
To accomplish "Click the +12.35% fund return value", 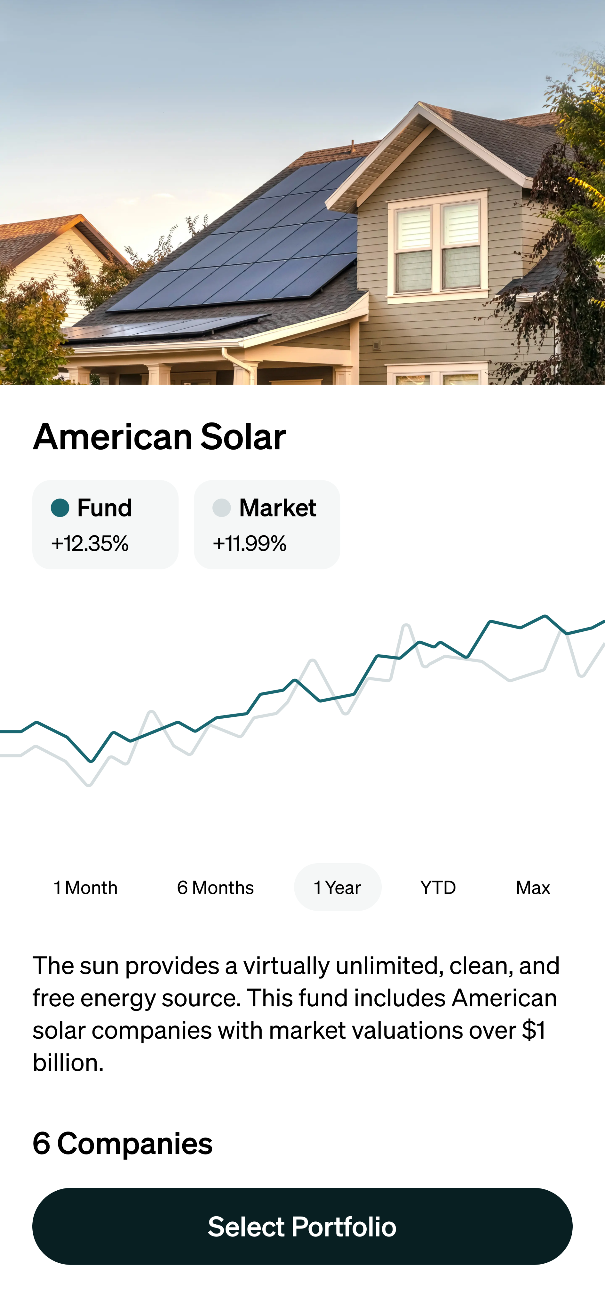I will pyautogui.click(x=90, y=543).
